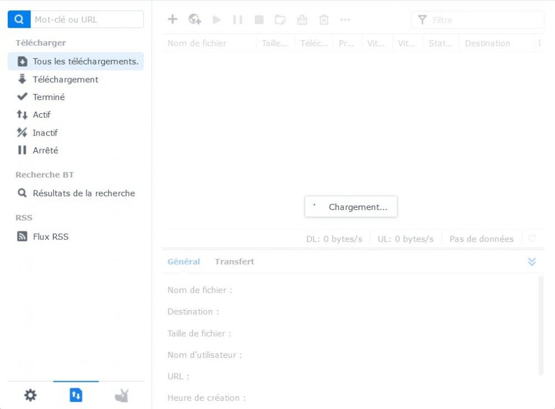The height and width of the screenshot is (409, 555).
Task: Click the crossed-arrows icon beside Inactif
Action: (x=22, y=133)
